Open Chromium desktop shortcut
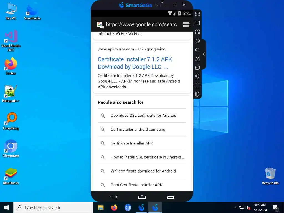 pyautogui.click(x=11, y=149)
